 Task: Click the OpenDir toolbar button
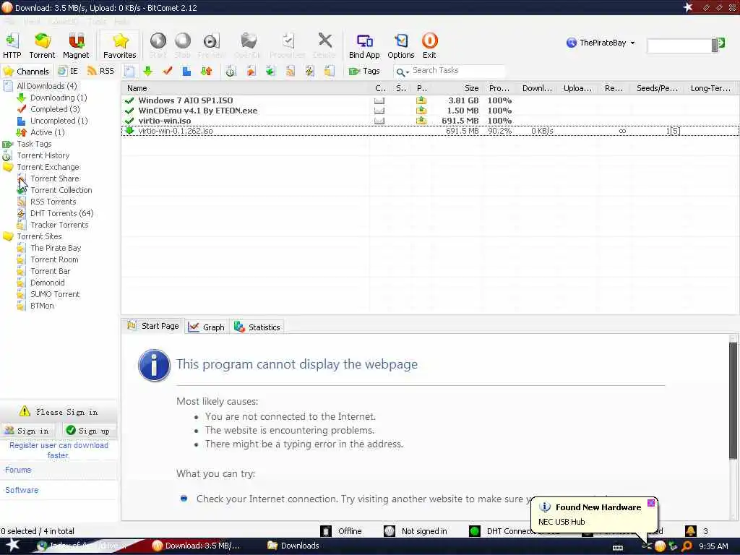point(249,46)
